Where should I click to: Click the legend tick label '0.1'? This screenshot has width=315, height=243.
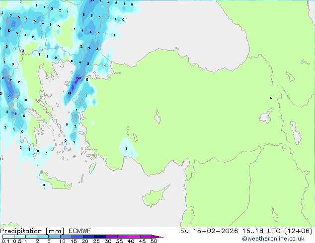tap(5, 241)
